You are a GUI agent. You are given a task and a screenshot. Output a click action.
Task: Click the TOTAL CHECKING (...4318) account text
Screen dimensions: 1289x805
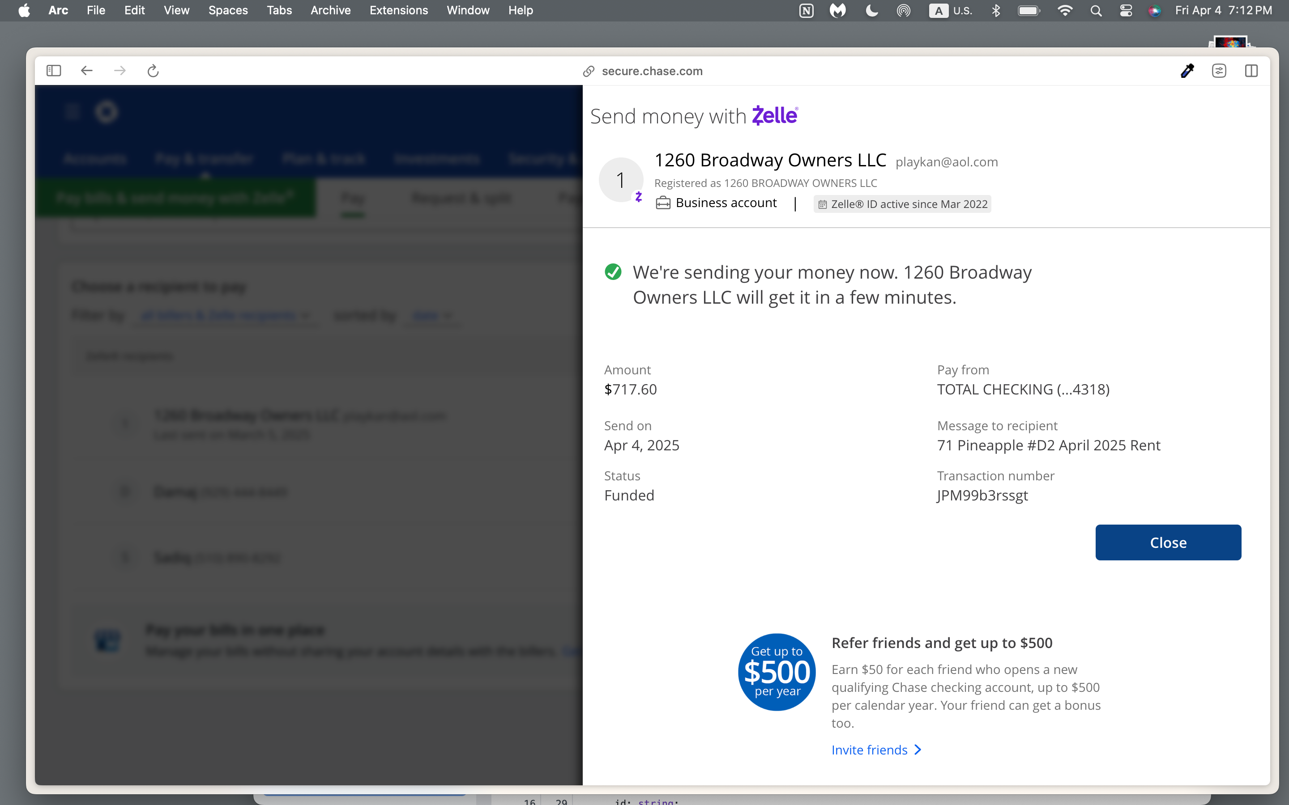(x=1023, y=389)
